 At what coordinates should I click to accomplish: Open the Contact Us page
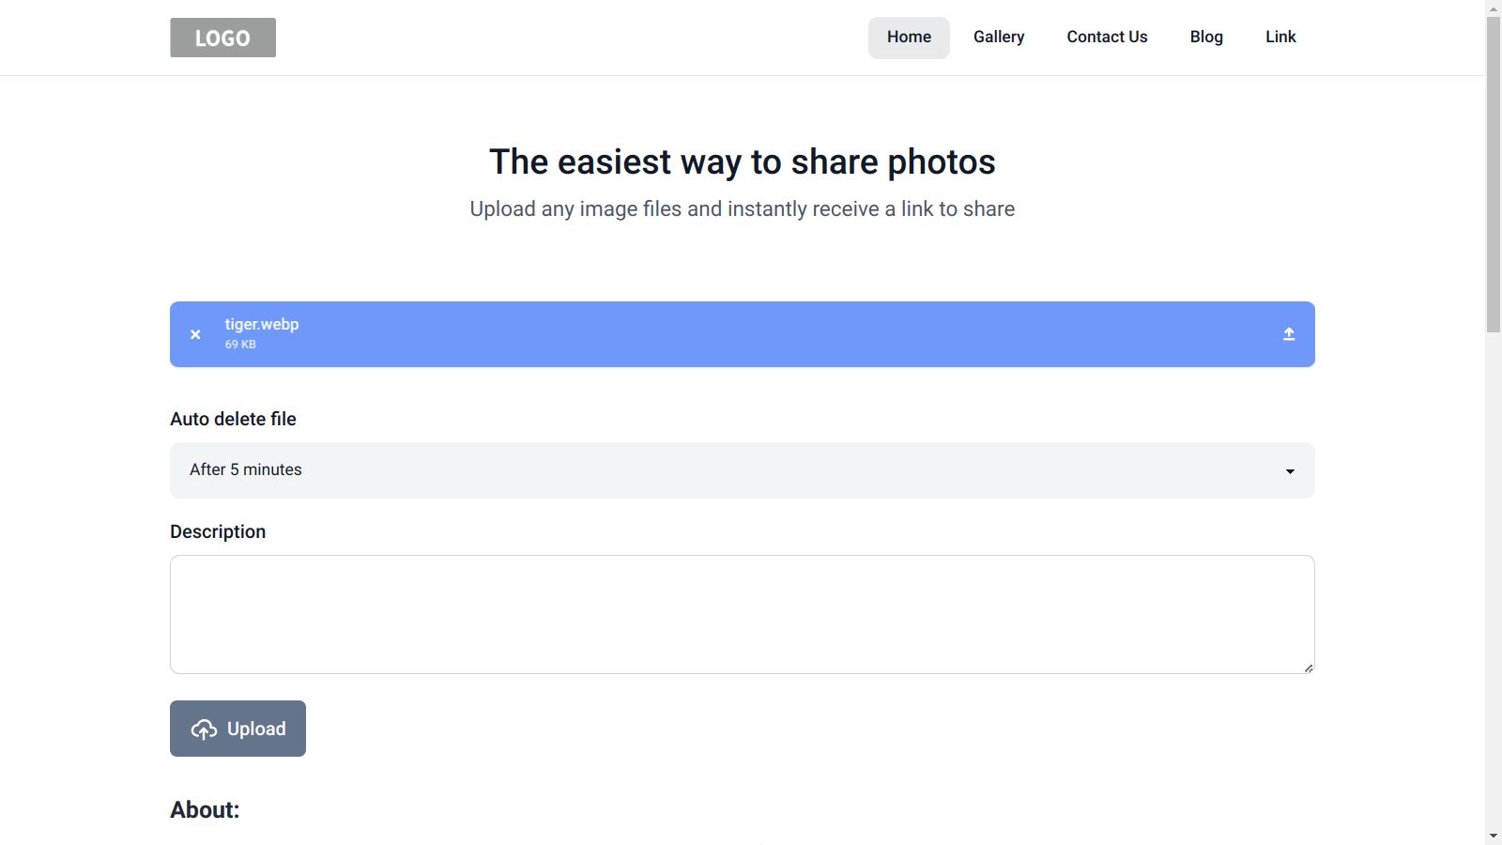(x=1107, y=38)
